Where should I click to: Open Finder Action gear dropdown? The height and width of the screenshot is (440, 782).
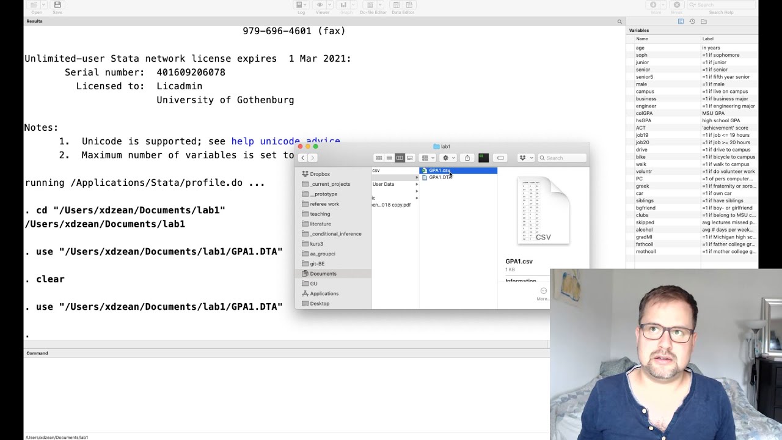[x=448, y=158]
